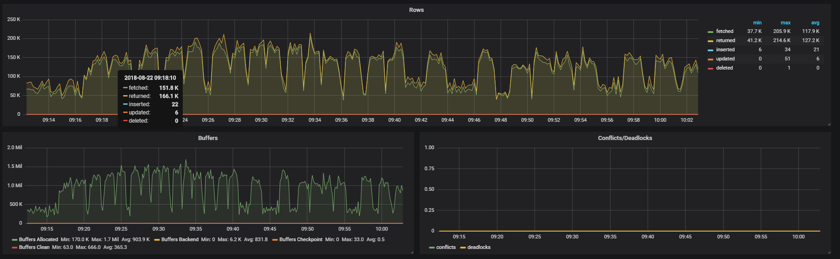
Task: Open the Conflicts/Deadlocks panel title menu
Action: (625, 138)
